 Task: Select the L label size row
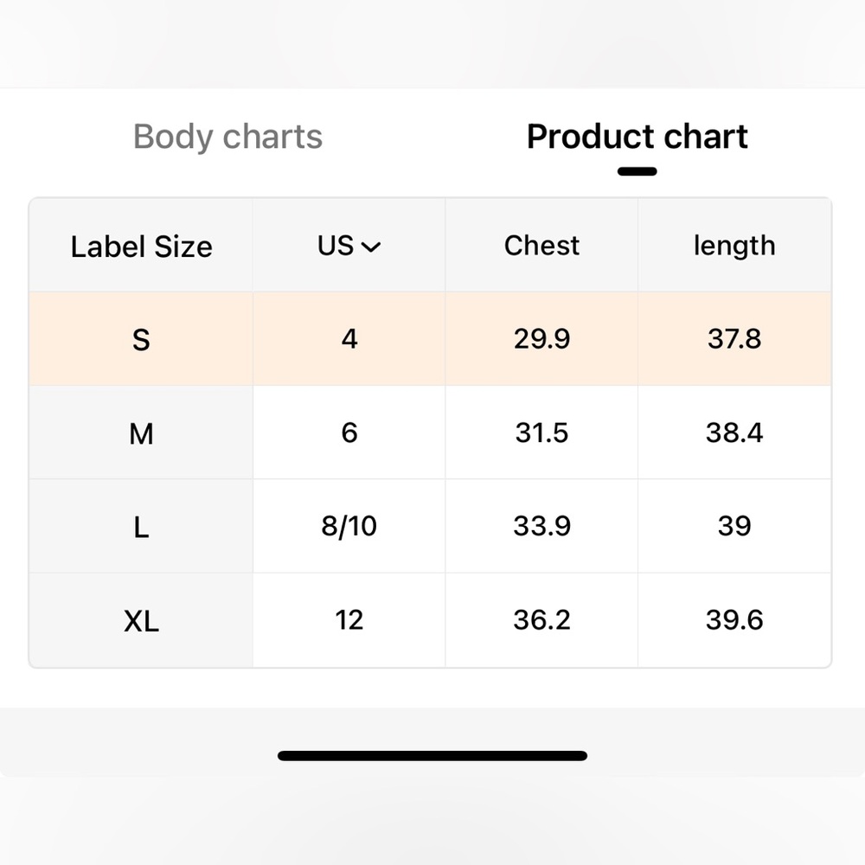(141, 526)
